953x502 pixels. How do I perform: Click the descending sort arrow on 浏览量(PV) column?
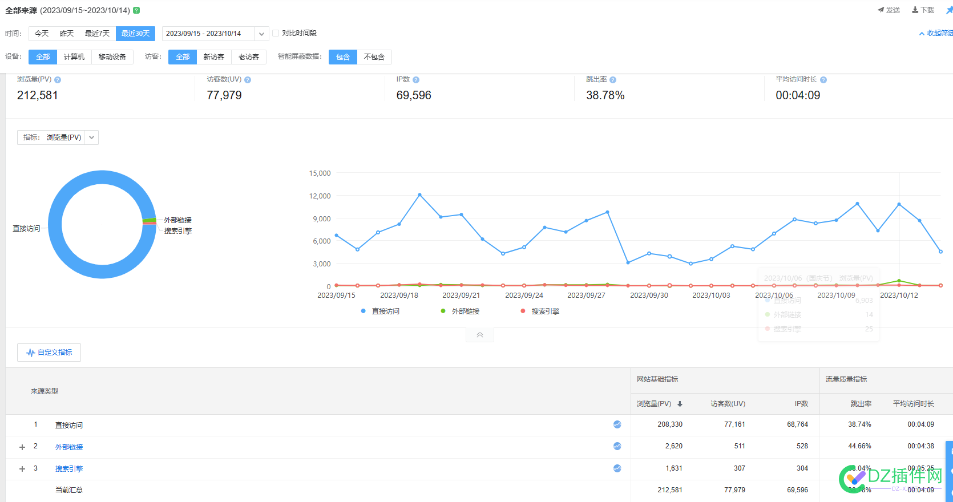[680, 404]
